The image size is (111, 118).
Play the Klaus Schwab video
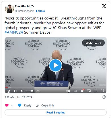point(55,65)
